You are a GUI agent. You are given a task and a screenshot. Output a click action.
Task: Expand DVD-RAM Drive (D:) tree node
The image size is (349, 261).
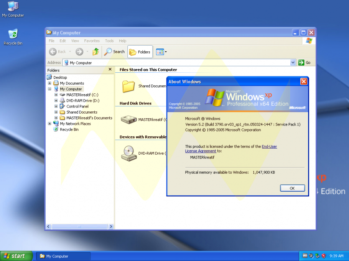(x=56, y=101)
